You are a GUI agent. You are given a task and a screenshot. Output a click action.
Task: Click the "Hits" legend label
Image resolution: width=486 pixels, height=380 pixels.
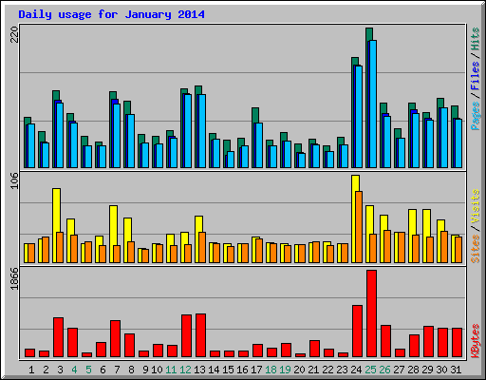pyautogui.click(x=475, y=39)
